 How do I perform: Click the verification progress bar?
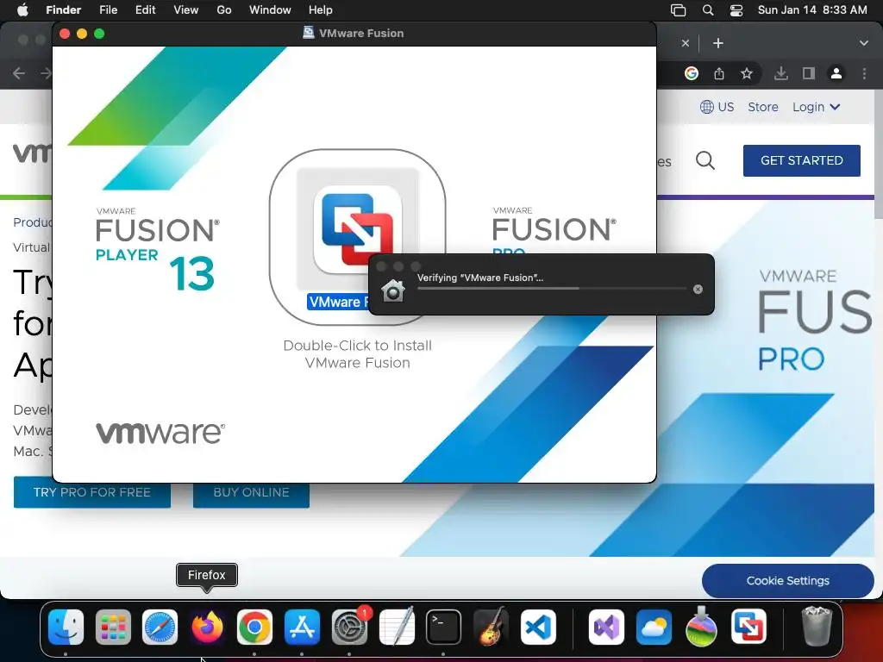point(551,289)
